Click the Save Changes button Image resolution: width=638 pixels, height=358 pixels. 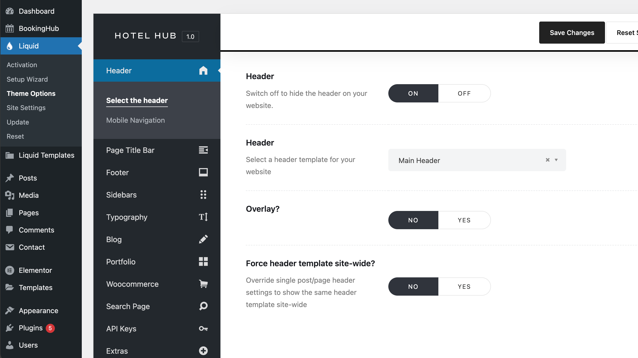(x=572, y=33)
